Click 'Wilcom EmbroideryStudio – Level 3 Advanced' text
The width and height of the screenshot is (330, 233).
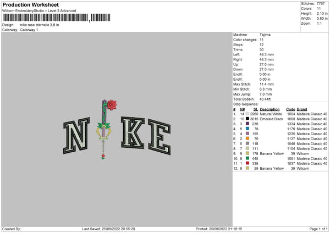point(39,11)
